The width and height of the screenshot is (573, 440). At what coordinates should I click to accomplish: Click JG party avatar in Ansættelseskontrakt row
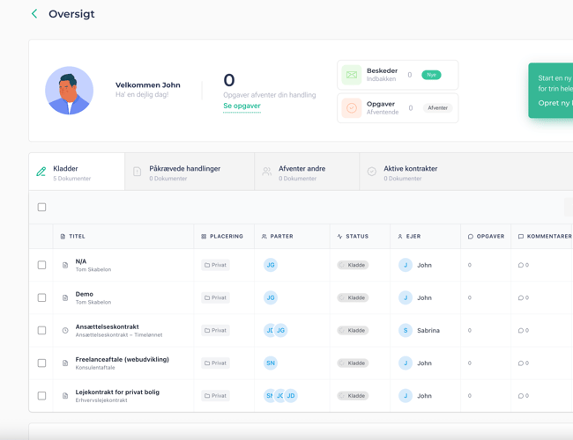click(281, 330)
